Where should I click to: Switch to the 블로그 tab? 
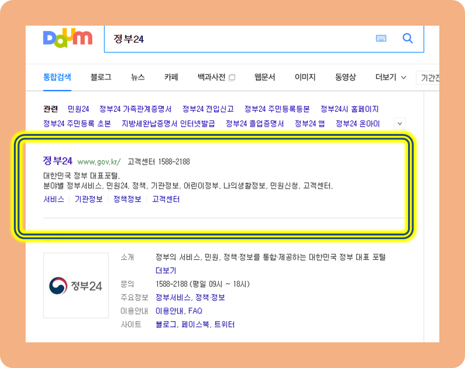(101, 77)
